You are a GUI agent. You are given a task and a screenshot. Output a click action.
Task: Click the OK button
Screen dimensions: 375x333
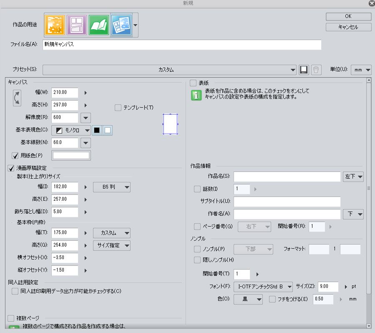tap(348, 16)
